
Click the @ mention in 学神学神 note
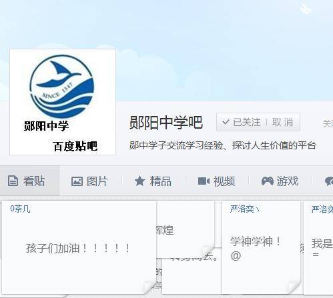[x=236, y=256]
